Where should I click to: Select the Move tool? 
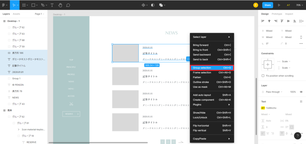pos(14,5)
